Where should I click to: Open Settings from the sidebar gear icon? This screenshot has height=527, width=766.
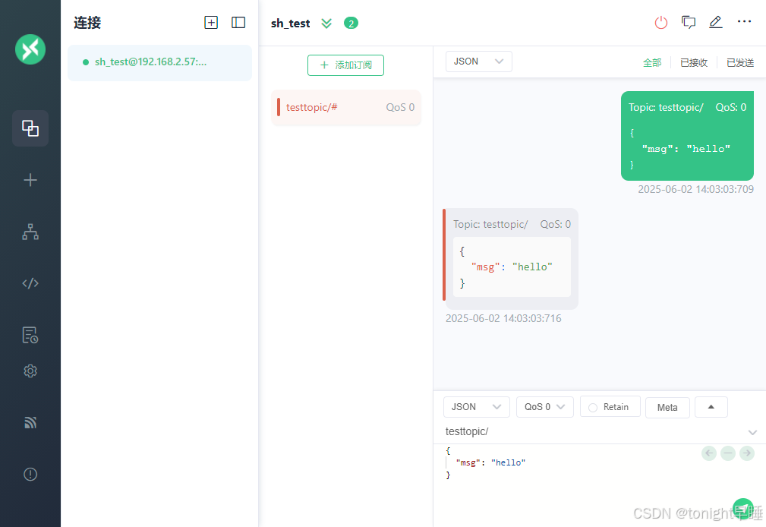[x=30, y=371]
